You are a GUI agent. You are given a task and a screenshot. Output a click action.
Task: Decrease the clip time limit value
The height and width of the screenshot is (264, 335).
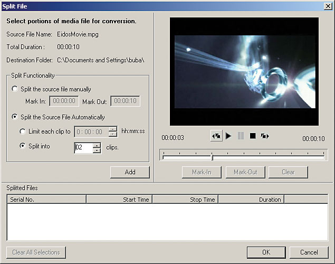click(112, 134)
